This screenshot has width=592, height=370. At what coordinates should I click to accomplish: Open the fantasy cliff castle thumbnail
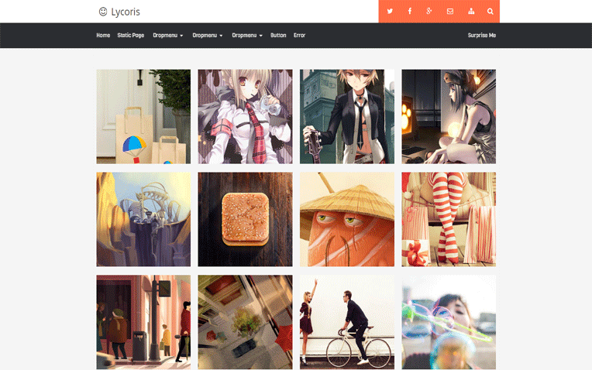pos(143,220)
